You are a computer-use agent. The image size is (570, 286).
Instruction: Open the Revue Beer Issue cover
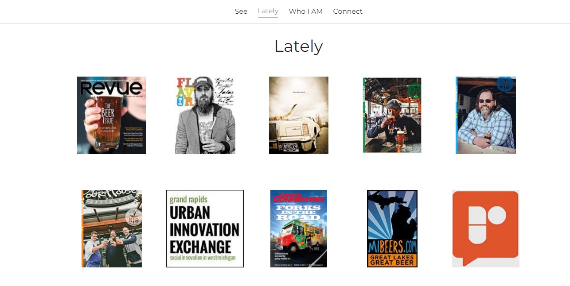(111, 115)
